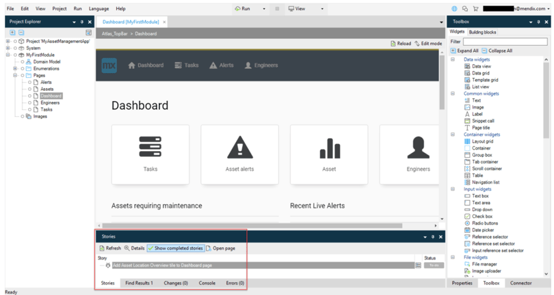
Task: Click the Data grid widget icon
Action: tap(467, 73)
